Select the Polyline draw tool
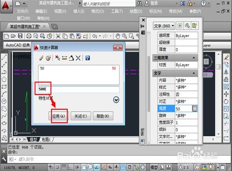Screen dimensions: 232x171 click(x=4, y=72)
